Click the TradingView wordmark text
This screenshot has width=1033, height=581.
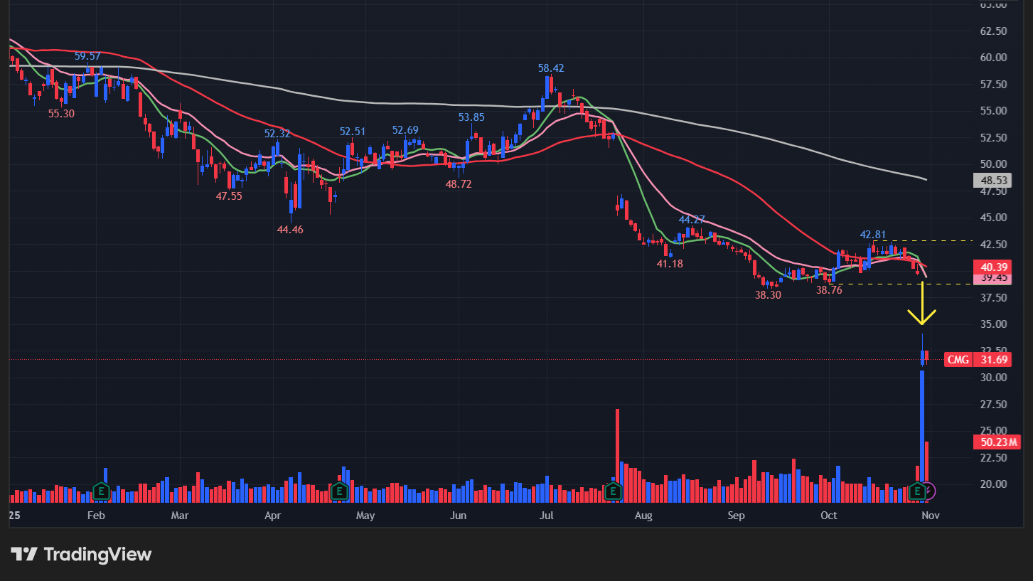(97, 554)
